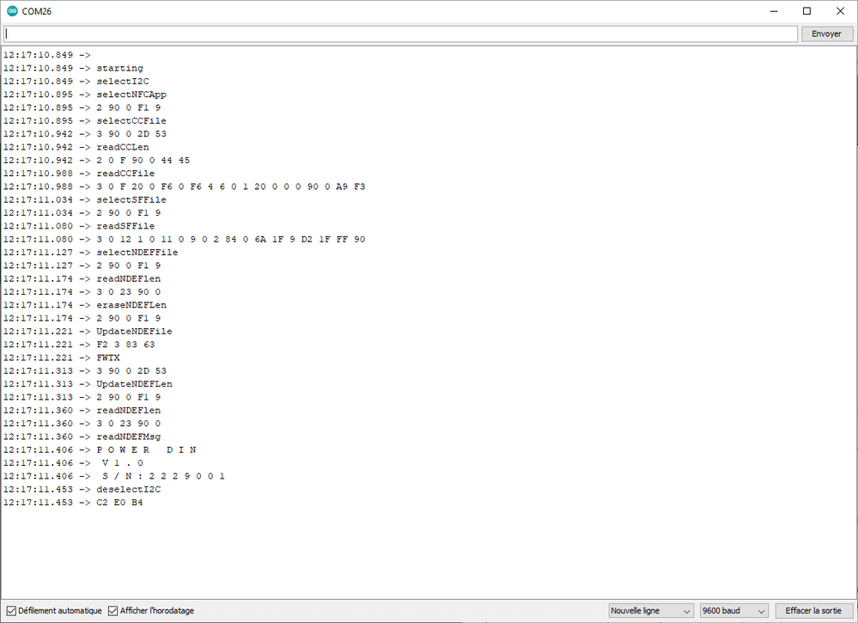This screenshot has height=623, width=858.
Task: Minimize the COM26 window
Action: click(774, 11)
